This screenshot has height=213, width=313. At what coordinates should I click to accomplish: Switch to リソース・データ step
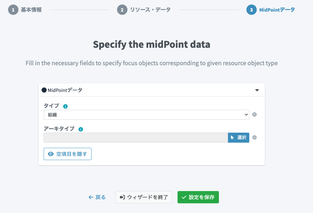coord(150,10)
